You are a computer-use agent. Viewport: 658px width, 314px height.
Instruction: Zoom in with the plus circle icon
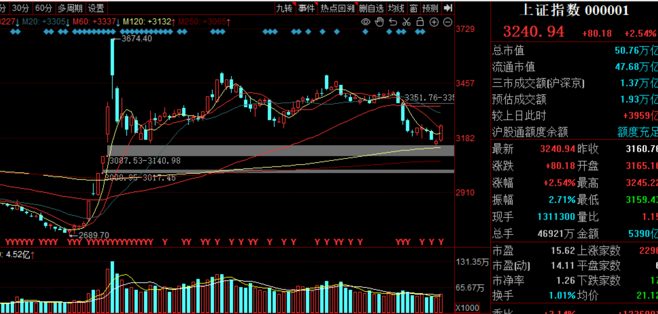434,22
